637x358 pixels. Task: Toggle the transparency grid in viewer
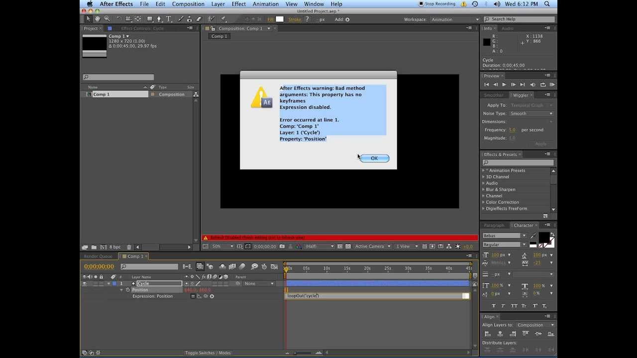click(349, 246)
